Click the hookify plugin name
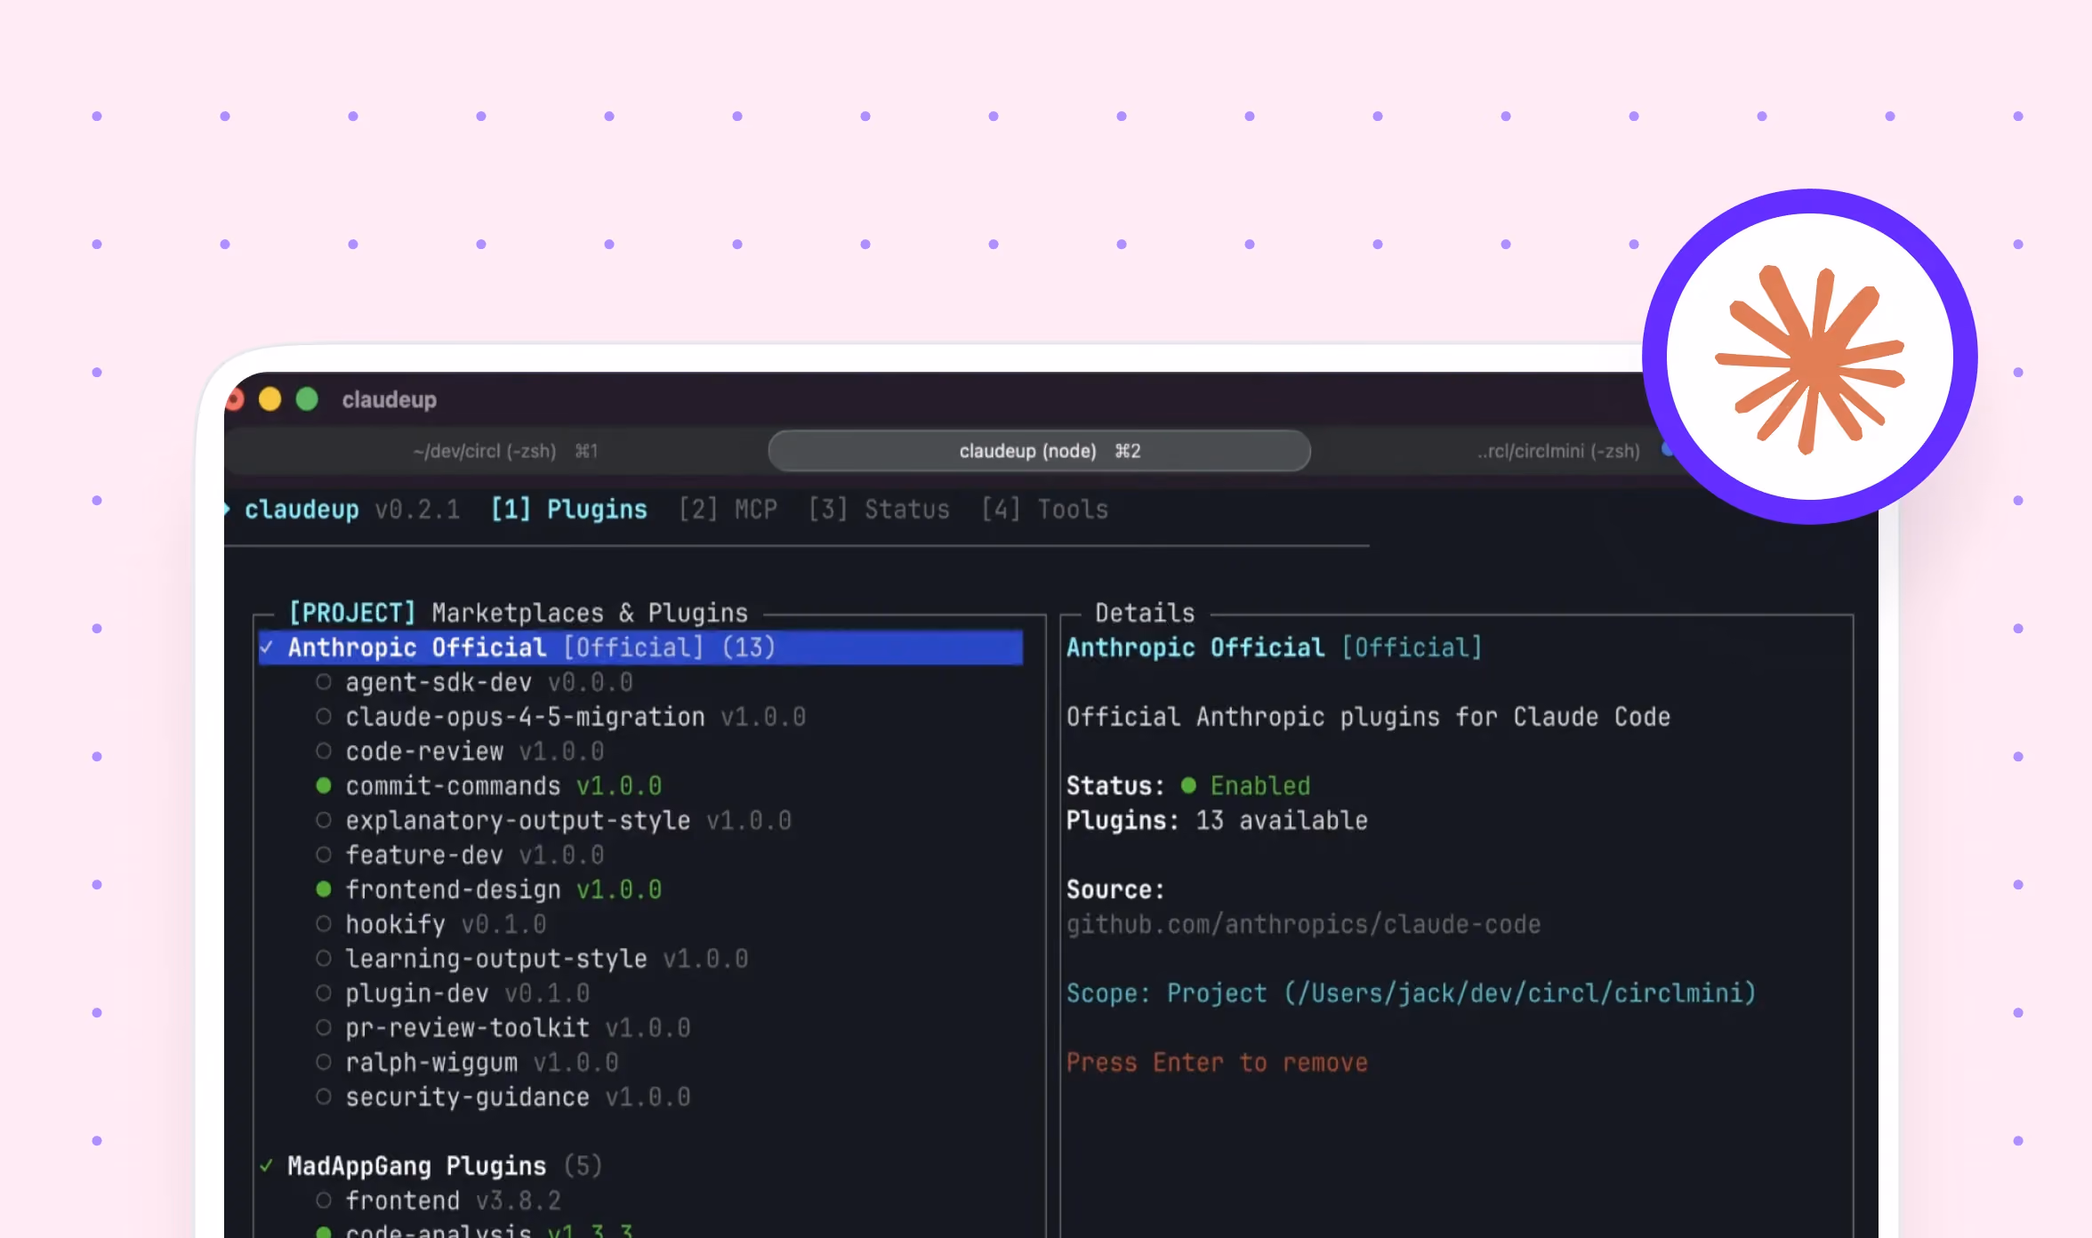 (x=395, y=924)
